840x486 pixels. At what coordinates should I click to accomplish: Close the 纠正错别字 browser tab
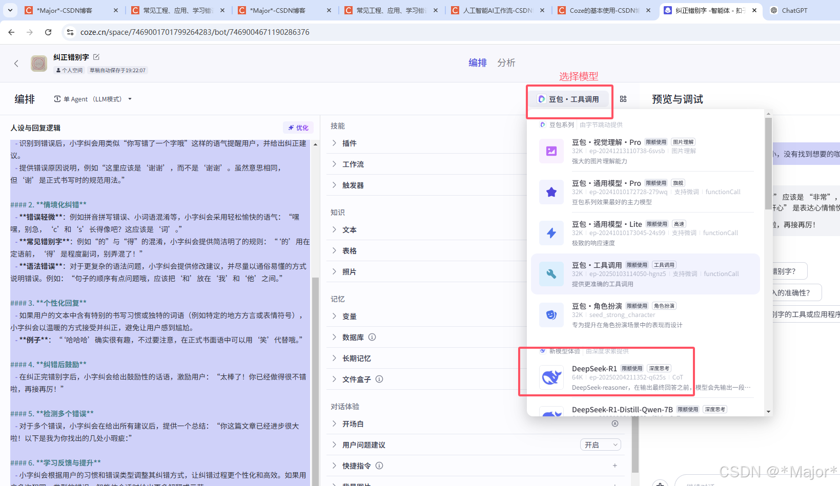[754, 10]
